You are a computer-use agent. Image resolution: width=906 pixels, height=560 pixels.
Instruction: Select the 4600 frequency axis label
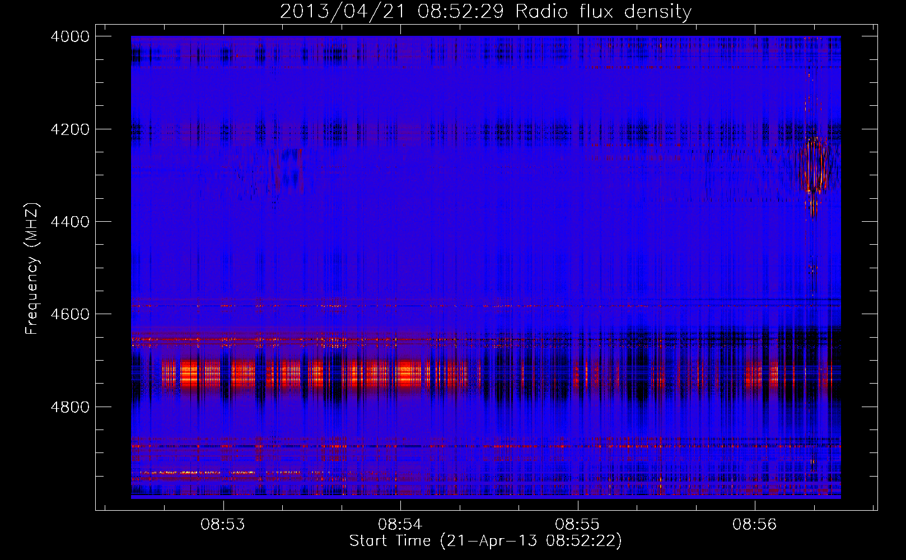70,314
